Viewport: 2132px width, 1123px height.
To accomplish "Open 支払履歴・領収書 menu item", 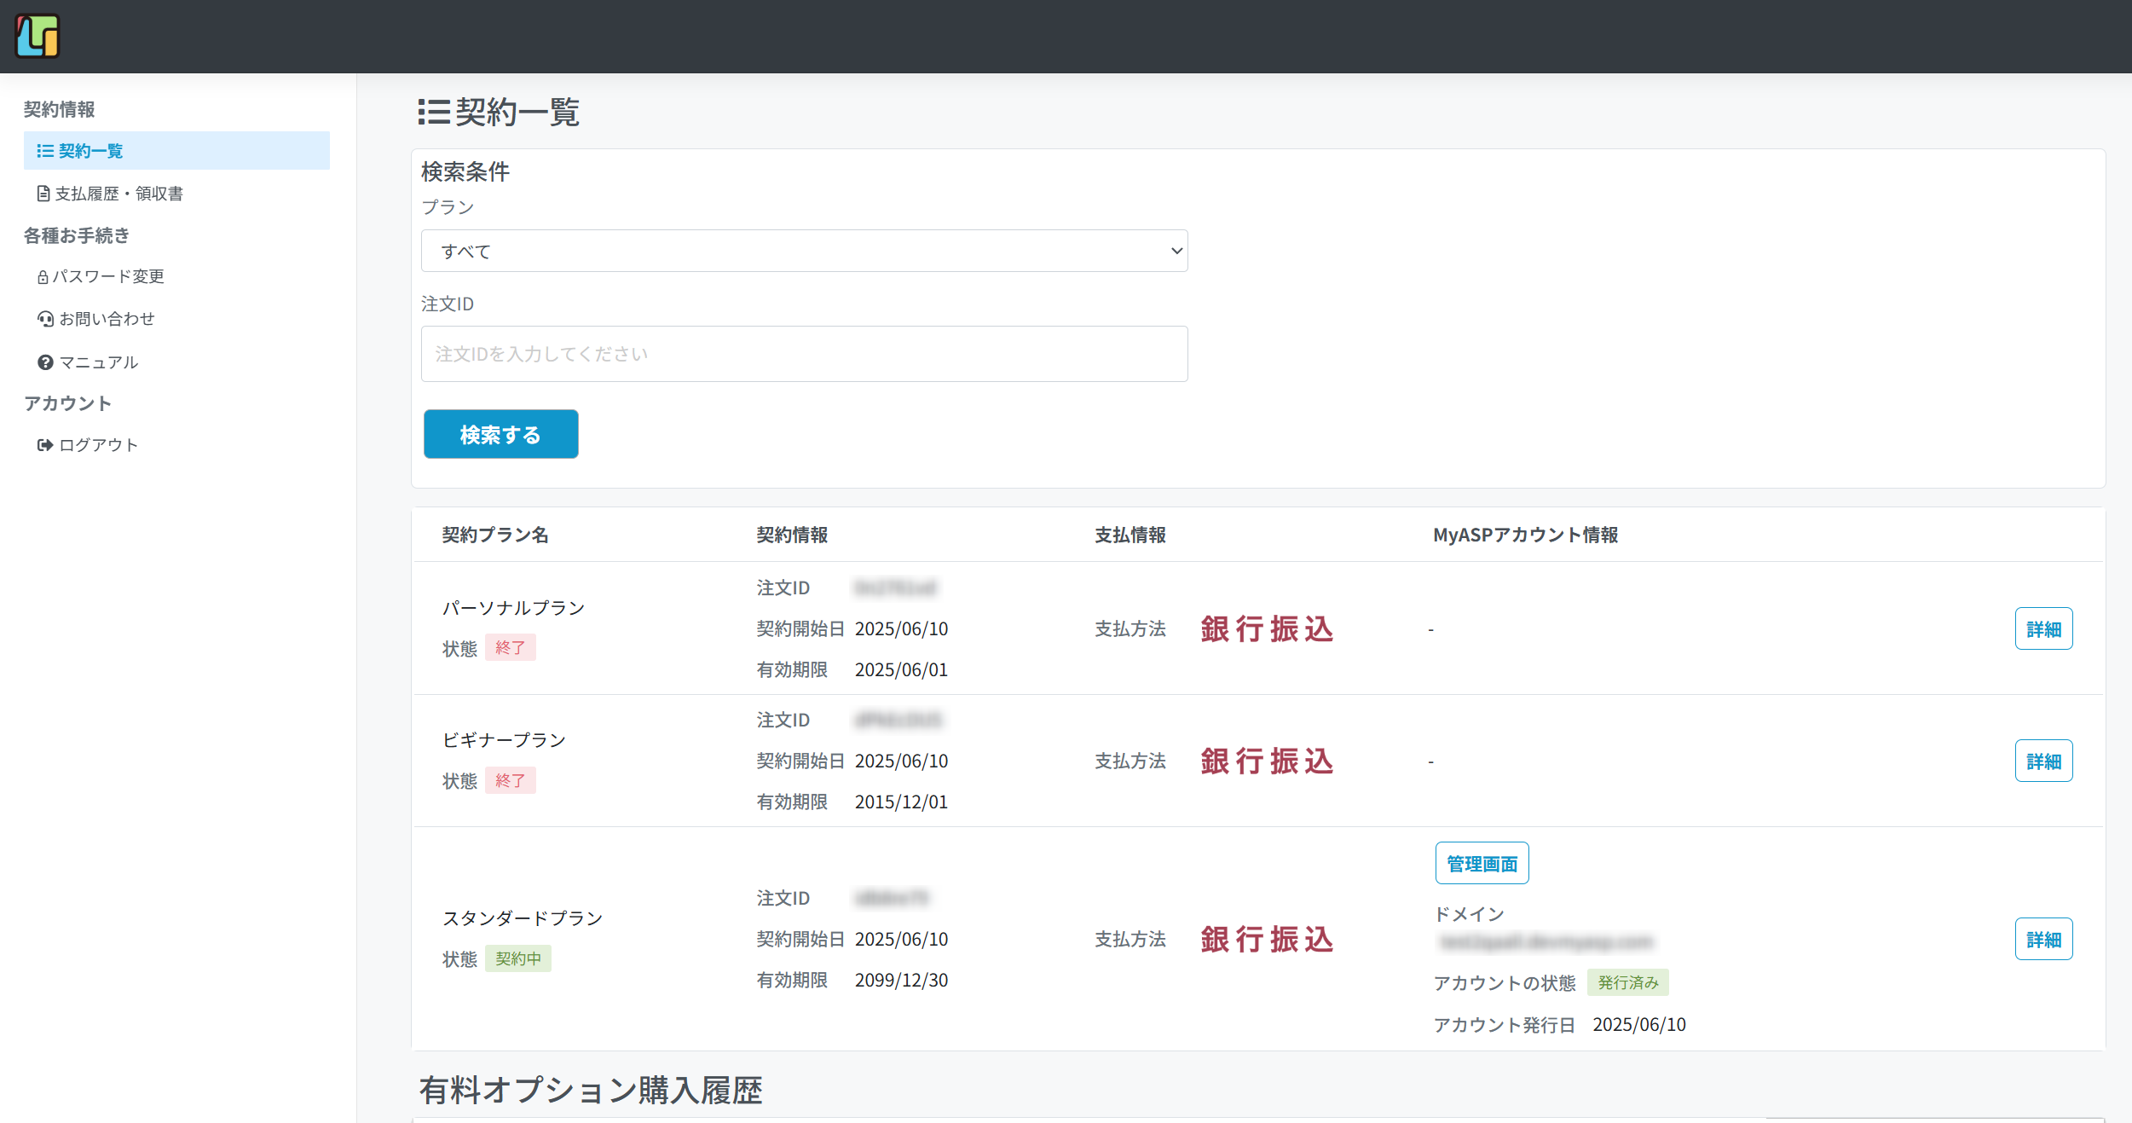I will 118,194.
